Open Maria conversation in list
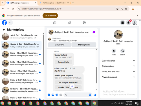This screenshot has width=141, height=106. point(21,54)
